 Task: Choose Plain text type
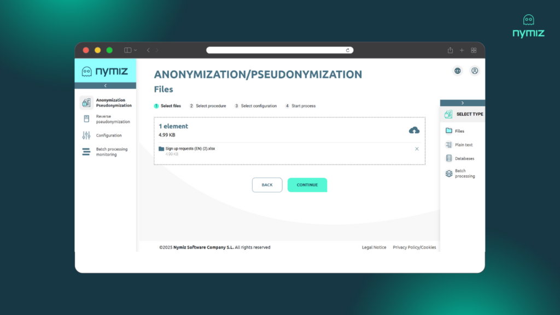click(463, 145)
